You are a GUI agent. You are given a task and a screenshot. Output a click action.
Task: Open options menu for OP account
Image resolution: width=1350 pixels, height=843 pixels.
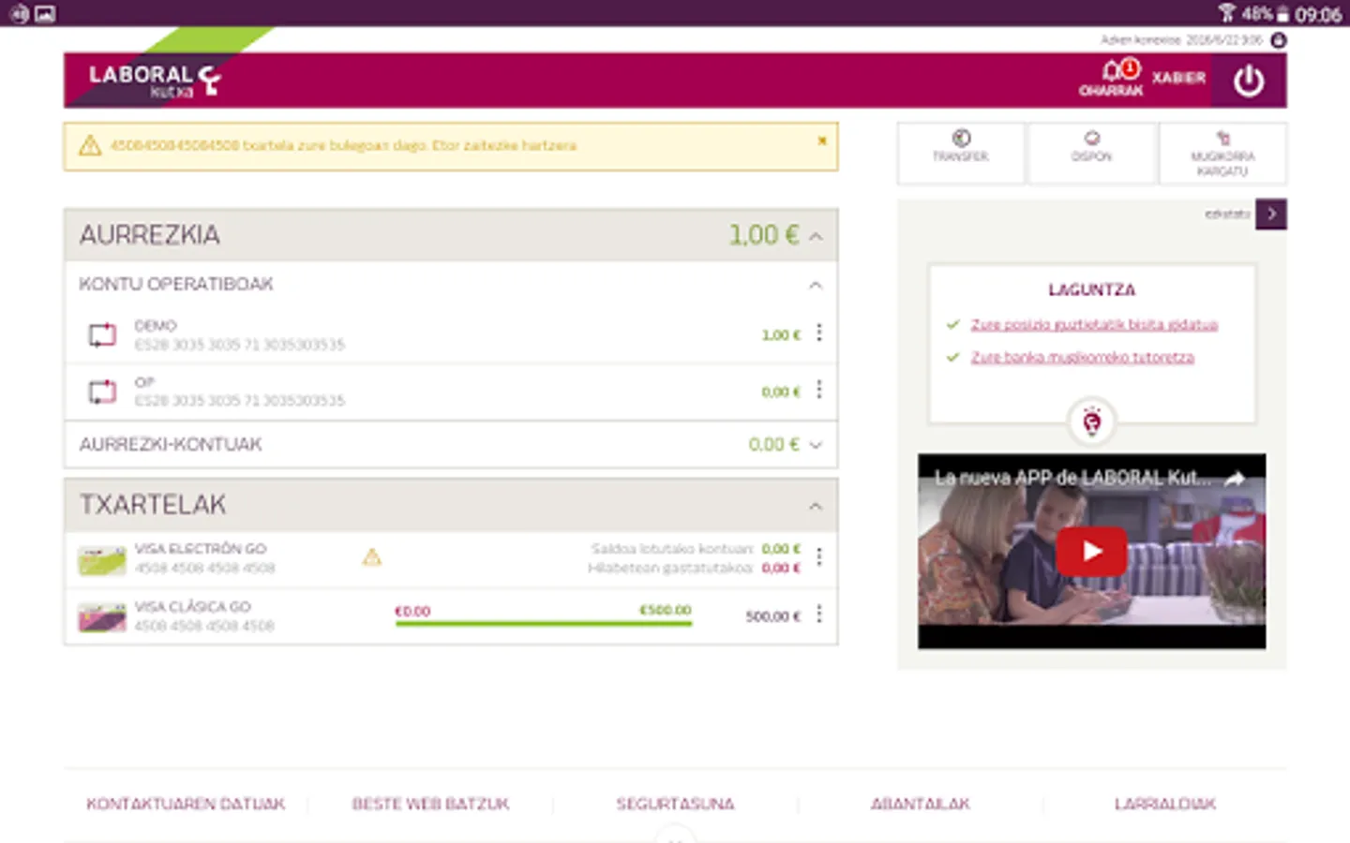pos(819,390)
